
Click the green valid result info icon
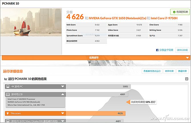point(174,12)
